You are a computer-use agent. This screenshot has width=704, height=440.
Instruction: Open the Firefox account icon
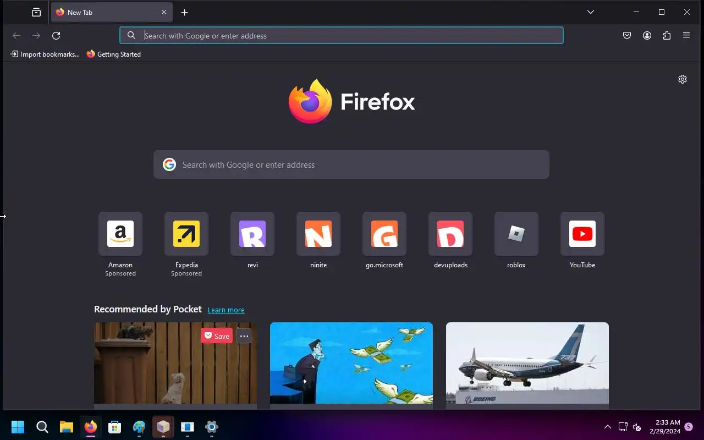(x=647, y=36)
